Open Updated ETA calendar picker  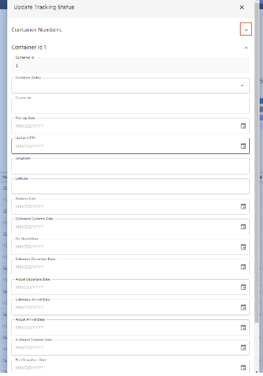(x=243, y=146)
